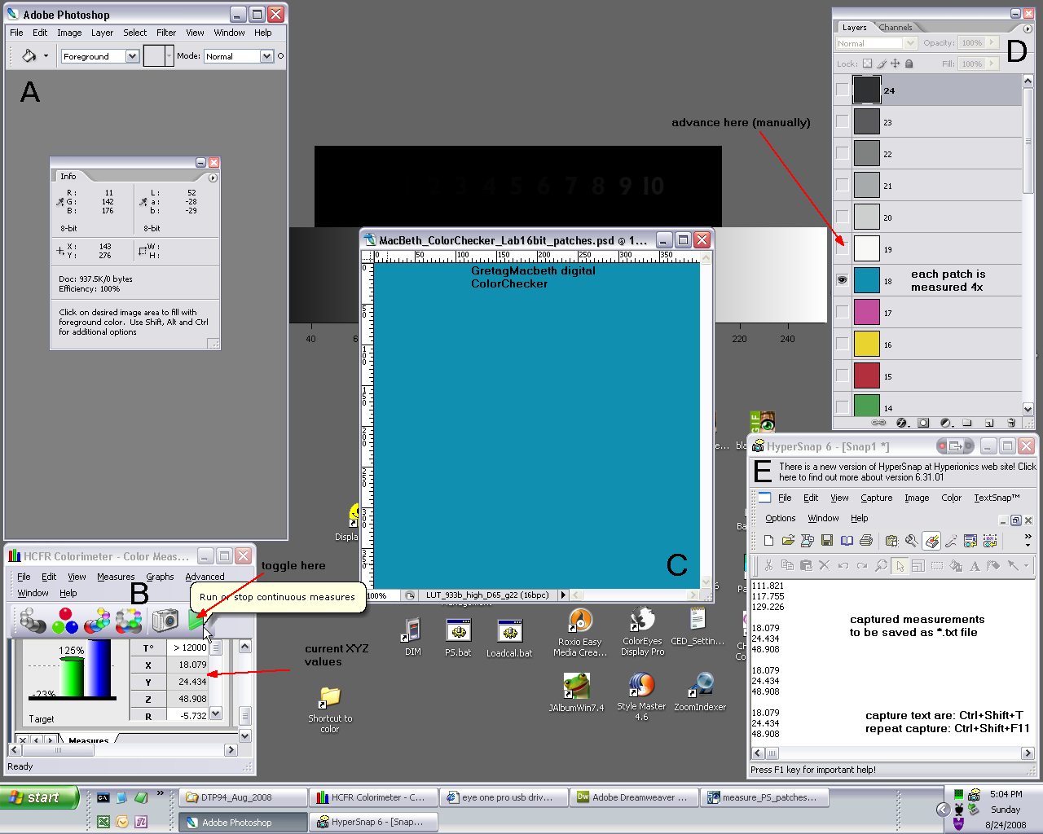This screenshot has height=834, width=1043.
Task: Open Paint Bucket tool preset picker arrow
Action: coord(46,56)
